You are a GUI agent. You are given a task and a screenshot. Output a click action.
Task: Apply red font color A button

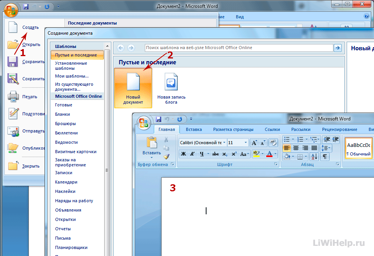coord(269,154)
